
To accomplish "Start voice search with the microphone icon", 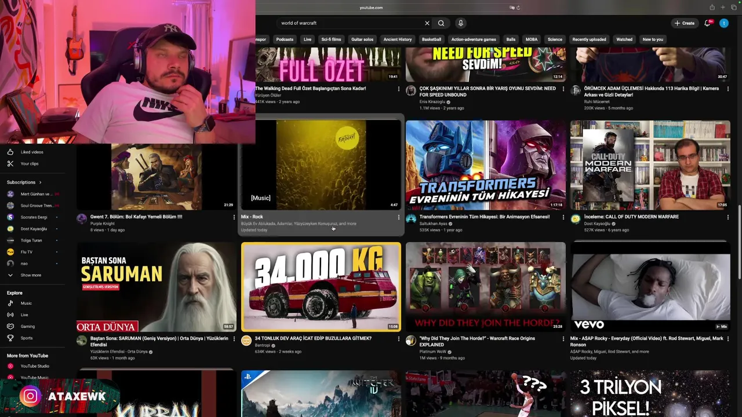I will click(x=461, y=23).
